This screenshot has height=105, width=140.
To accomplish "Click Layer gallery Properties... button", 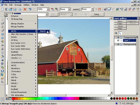I will click(133, 21).
